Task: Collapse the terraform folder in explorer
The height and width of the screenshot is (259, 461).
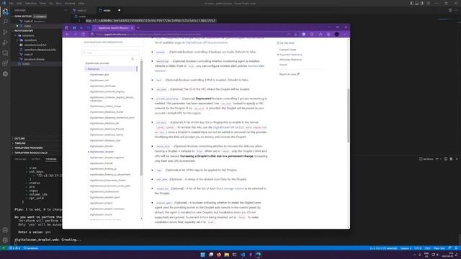Action: (x=28, y=35)
